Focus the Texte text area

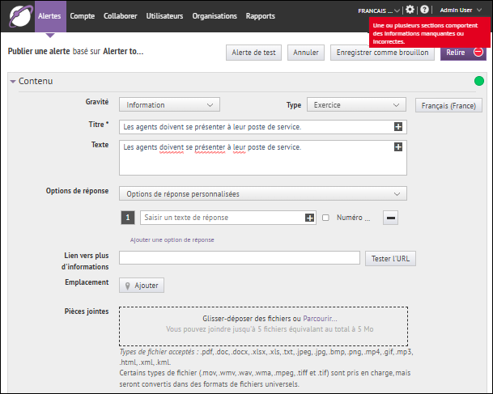pyautogui.click(x=263, y=158)
